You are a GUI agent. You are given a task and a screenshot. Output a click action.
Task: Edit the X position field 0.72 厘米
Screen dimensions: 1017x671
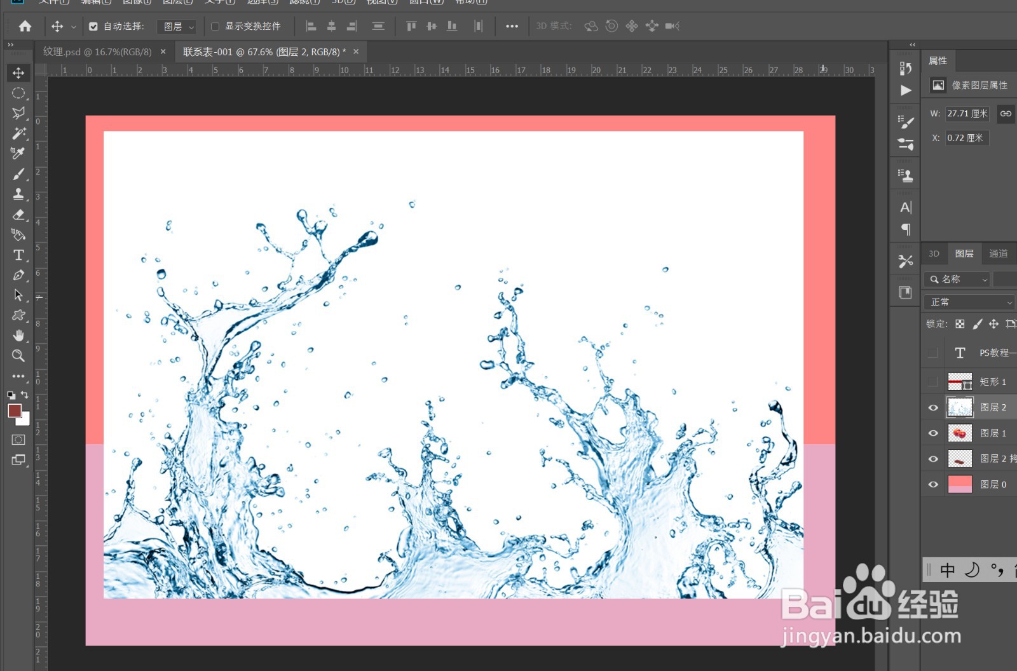pyautogui.click(x=967, y=138)
